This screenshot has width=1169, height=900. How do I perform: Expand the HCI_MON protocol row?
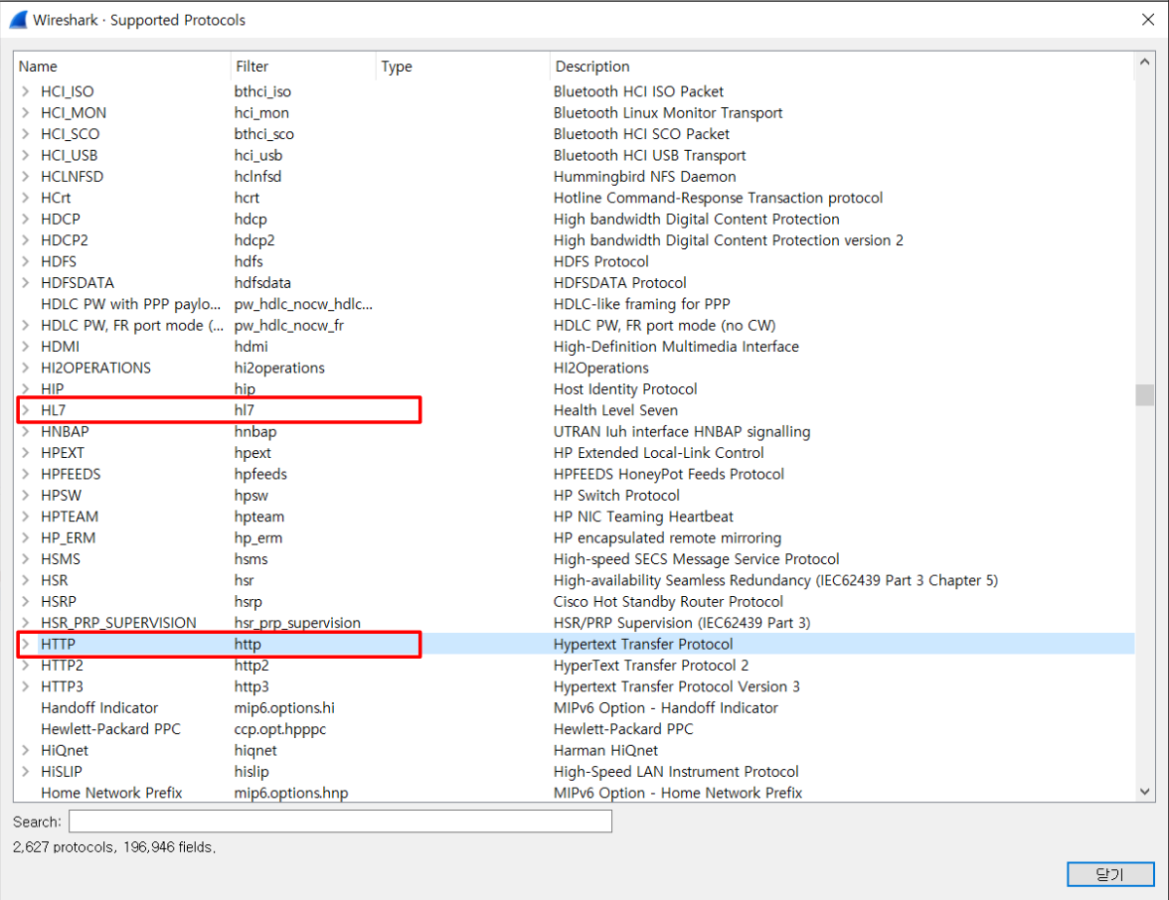pos(26,112)
